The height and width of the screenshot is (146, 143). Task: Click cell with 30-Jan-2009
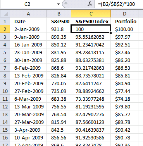tap(28, 60)
